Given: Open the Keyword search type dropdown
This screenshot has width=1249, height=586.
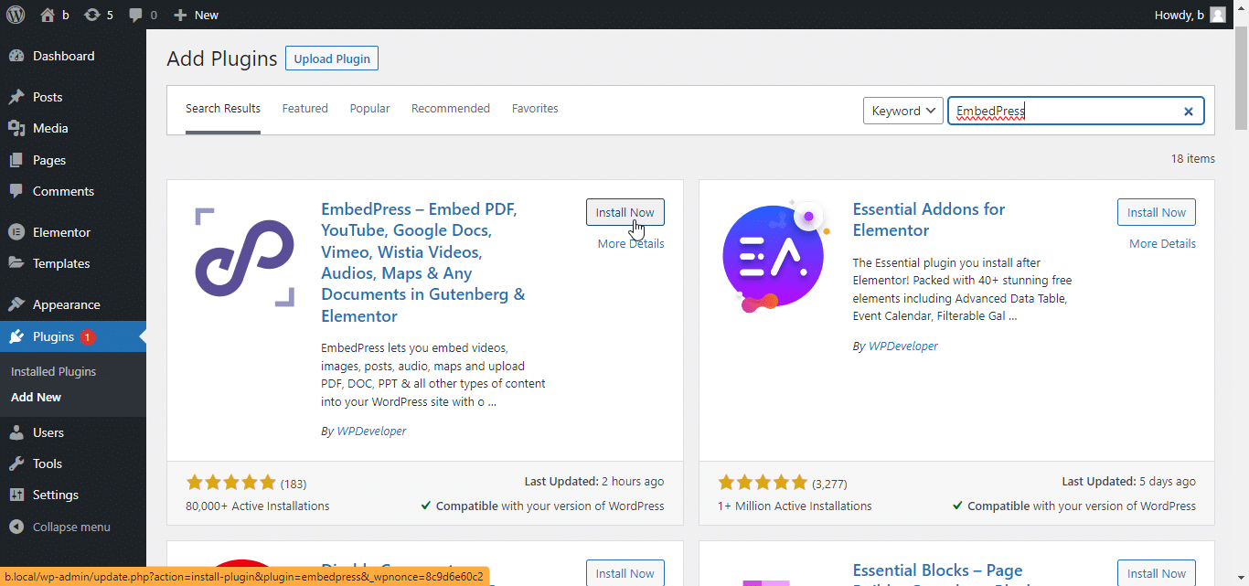Looking at the screenshot, I should (x=903, y=111).
